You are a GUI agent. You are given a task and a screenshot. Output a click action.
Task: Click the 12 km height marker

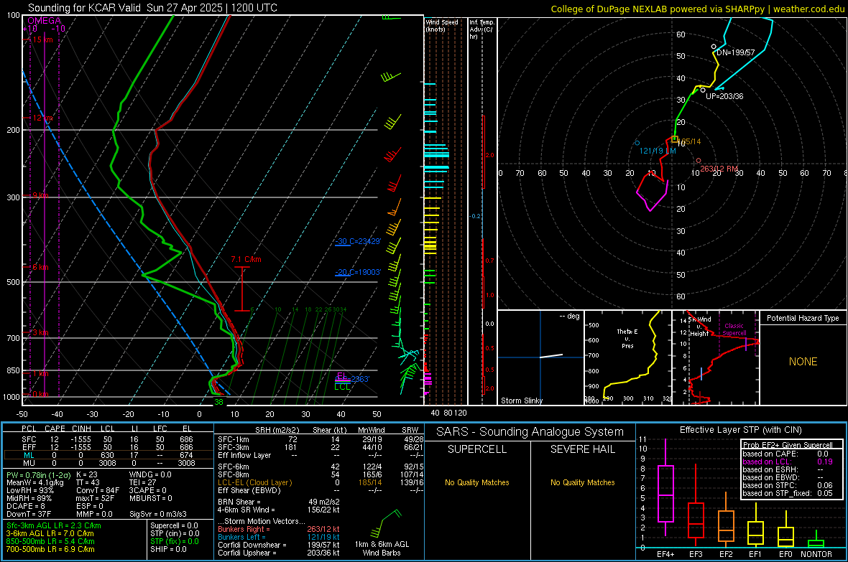pyautogui.click(x=43, y=118)
